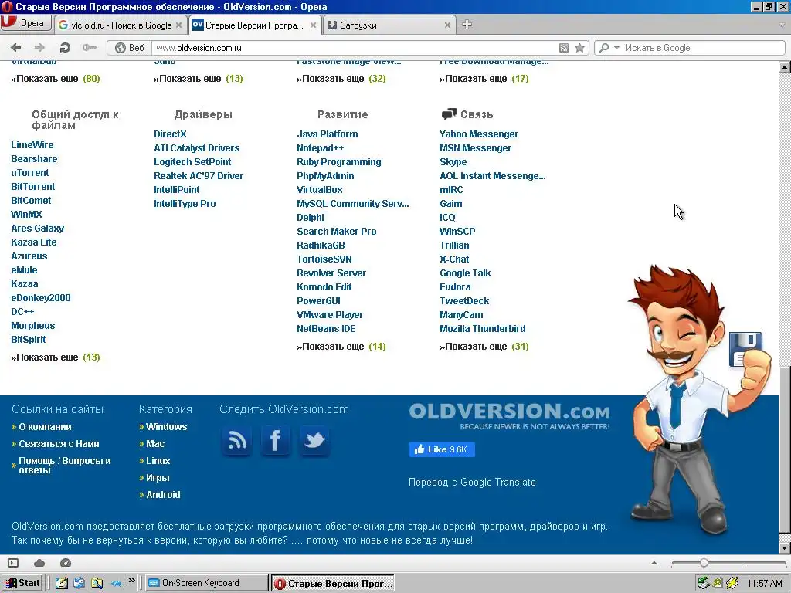The height and width of the screenshot is (593, 791).
Task: Click the address bar showing www.oldversion.com.ru
Action: click(x=353, y=48)
